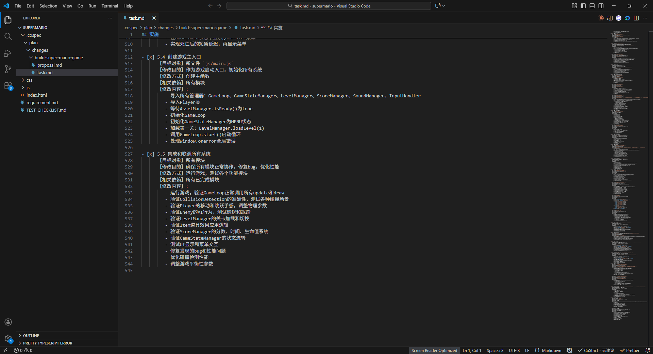Image resolution: width=653 pixels, height=354 pixels.
Task: Toggle the bottom panel visibility
Action: (x=592, y=6)
